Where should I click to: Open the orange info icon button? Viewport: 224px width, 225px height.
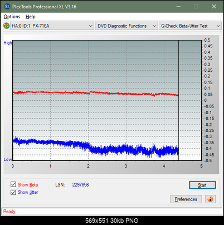pyautogui.click(x=210, y=199)
